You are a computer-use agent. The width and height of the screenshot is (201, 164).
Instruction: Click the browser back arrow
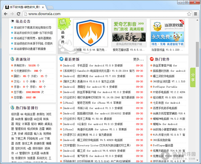5,14
